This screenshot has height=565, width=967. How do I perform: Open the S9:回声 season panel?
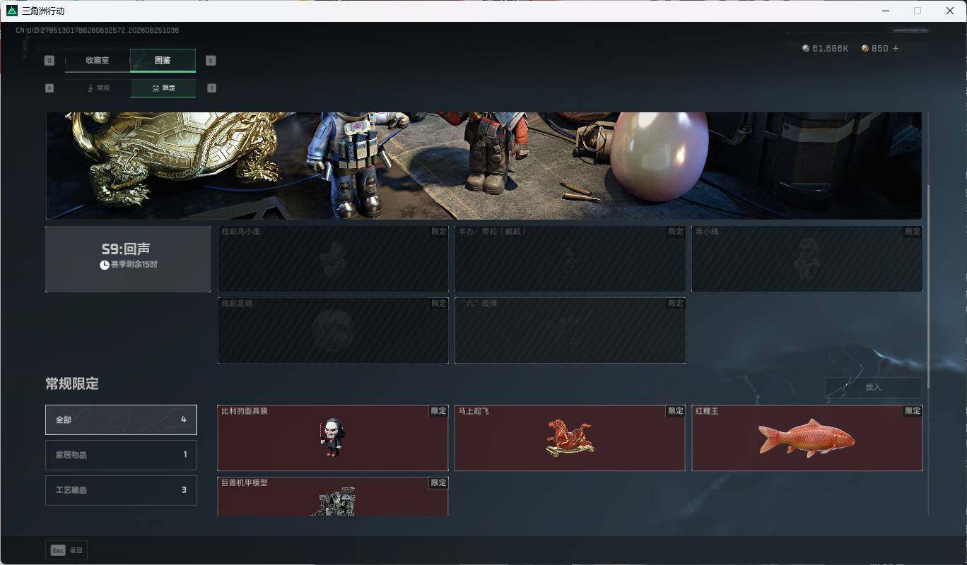[x=128, y=259]
